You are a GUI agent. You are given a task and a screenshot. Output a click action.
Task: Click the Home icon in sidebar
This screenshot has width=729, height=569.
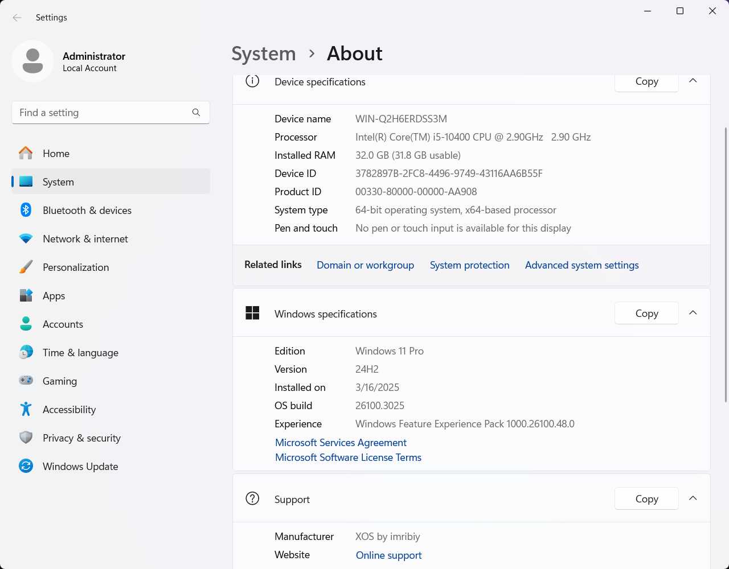click(x=26, y=153)
